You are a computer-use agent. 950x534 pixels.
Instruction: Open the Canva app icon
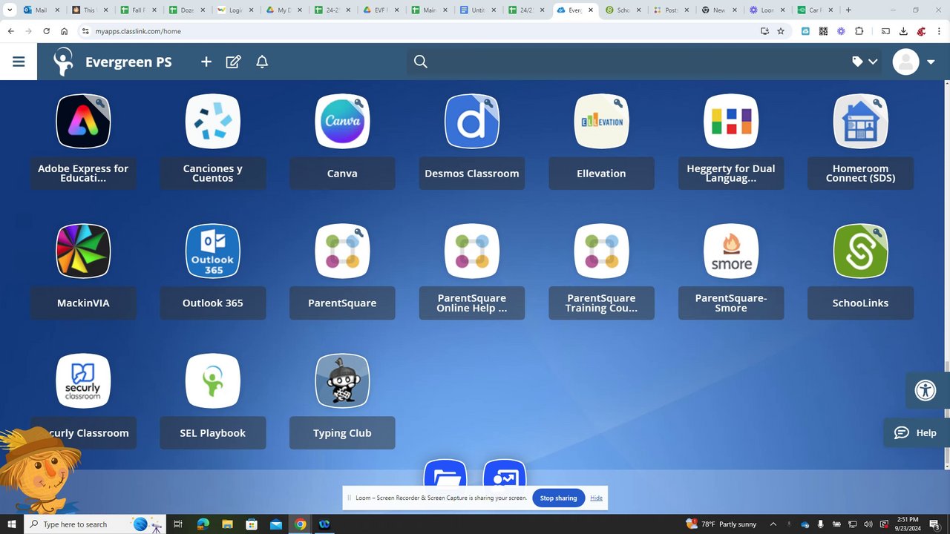click(342, 122)
